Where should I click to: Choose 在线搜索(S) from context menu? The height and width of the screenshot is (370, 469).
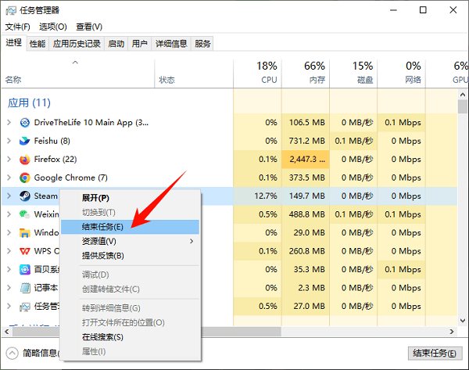102,337
